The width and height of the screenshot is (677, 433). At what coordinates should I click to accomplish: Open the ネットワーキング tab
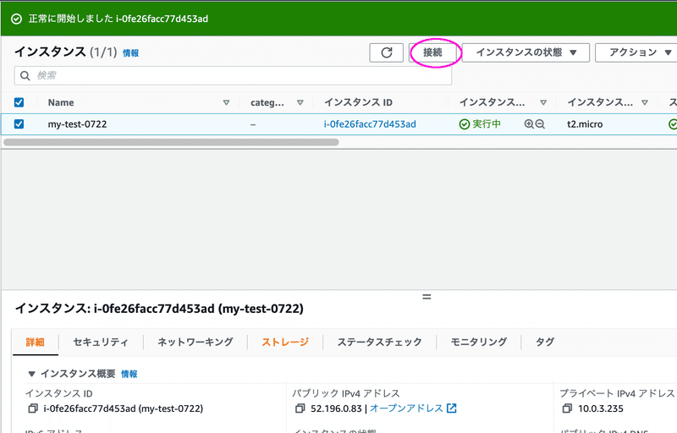click(195, 343)
